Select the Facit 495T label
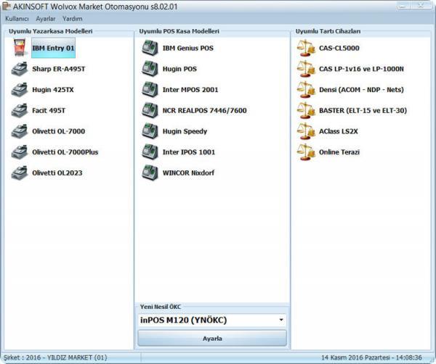 (x=49, y=110)
